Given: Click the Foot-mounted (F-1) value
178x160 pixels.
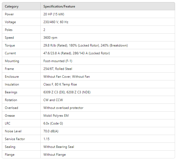Looking at the screenshot, I should tap(58, 61).
